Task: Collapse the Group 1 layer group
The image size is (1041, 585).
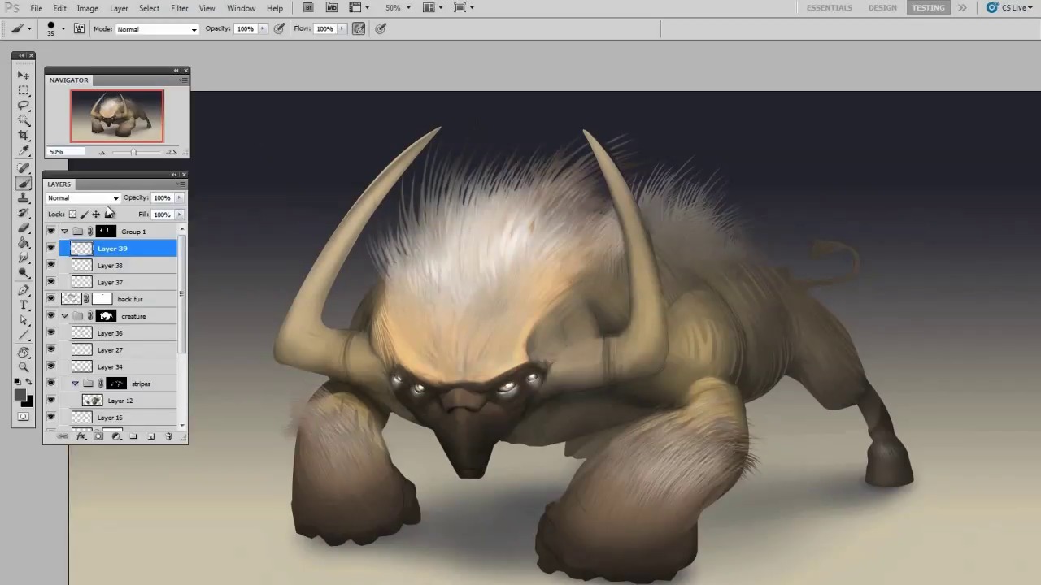Action: click(65, 232)
